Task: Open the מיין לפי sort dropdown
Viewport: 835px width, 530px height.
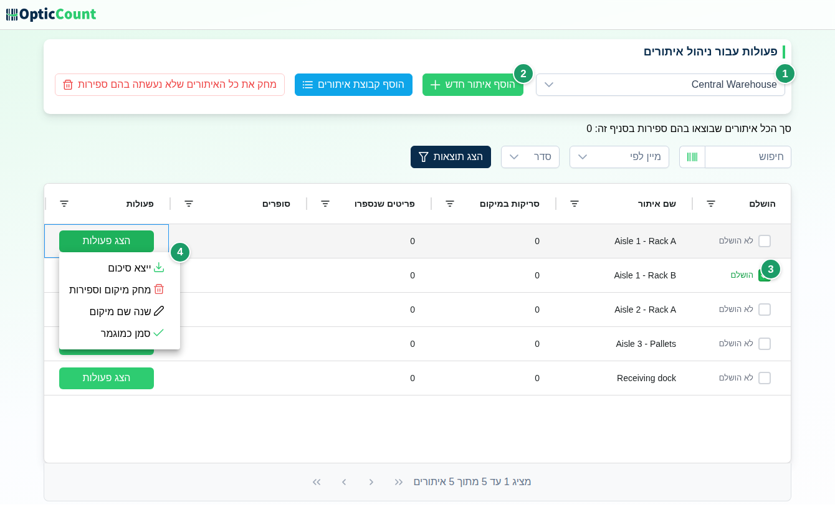Action: tap(619, 157)
